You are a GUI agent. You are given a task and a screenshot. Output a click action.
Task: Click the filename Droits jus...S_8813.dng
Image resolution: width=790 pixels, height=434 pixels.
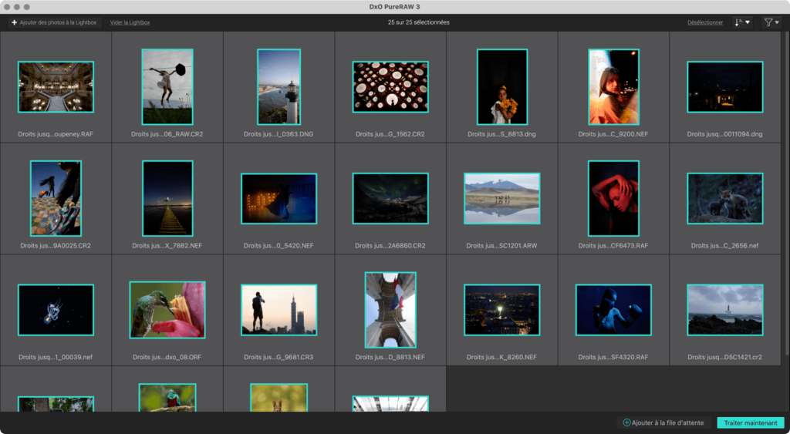tap(501, 134)
